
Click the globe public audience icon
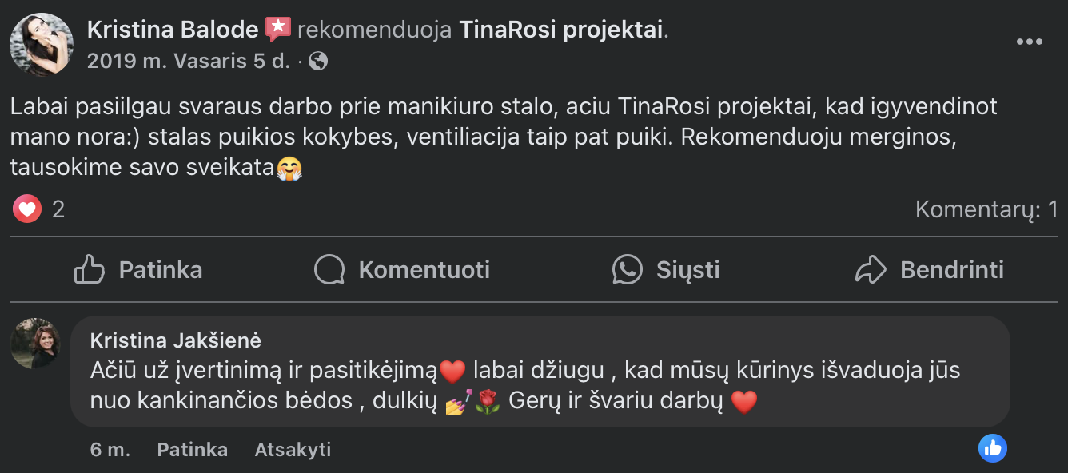pos(318,61)
